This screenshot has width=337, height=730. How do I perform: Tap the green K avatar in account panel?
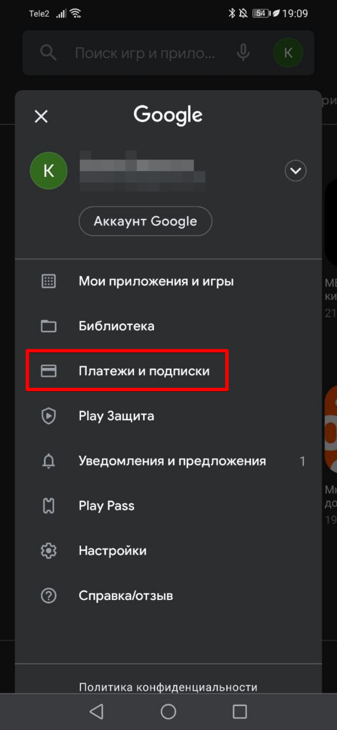coord(49,170)
